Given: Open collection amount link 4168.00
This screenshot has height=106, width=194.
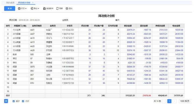Looking at the screenshot, I should point(180,63).
